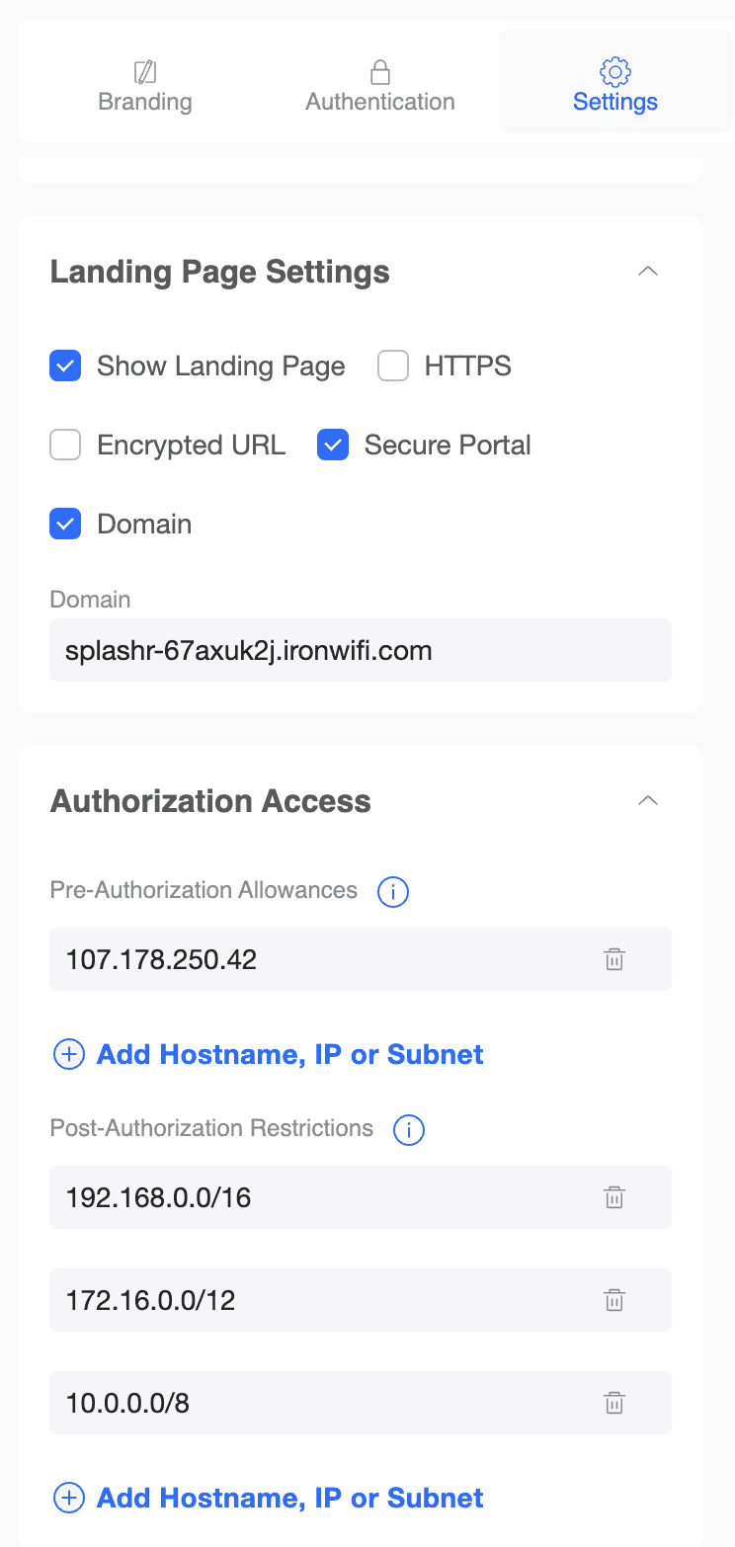This screenshot has width=735, height=1547.
Task: Collapse the Landing Page Settings section
Action: click(648, 272)
